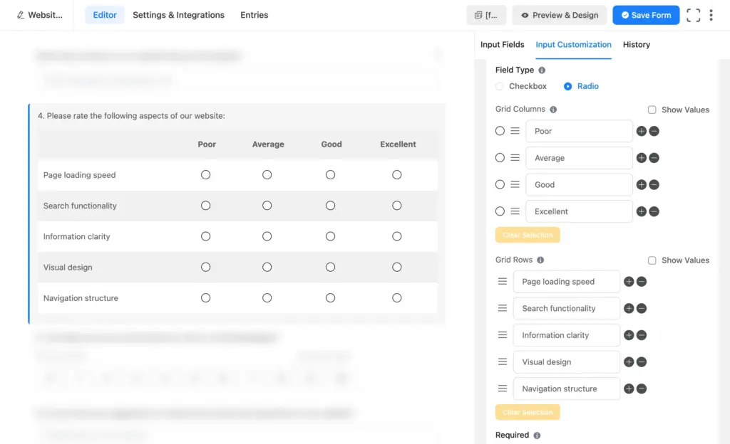Clear selection under Grid Columns
Screen dimensions: 730x444
528,235
